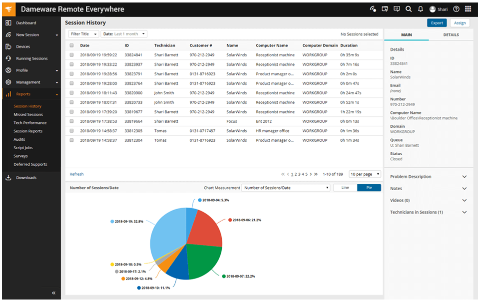Check session 33820900 row checkbox
480x304 pixels.
click(71, 93)
